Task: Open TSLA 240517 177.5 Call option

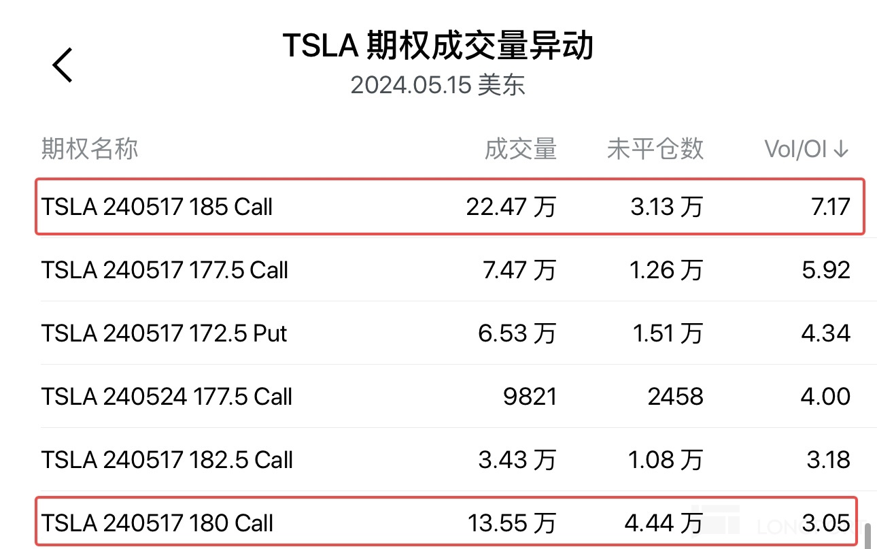Action: coord(165,270)
